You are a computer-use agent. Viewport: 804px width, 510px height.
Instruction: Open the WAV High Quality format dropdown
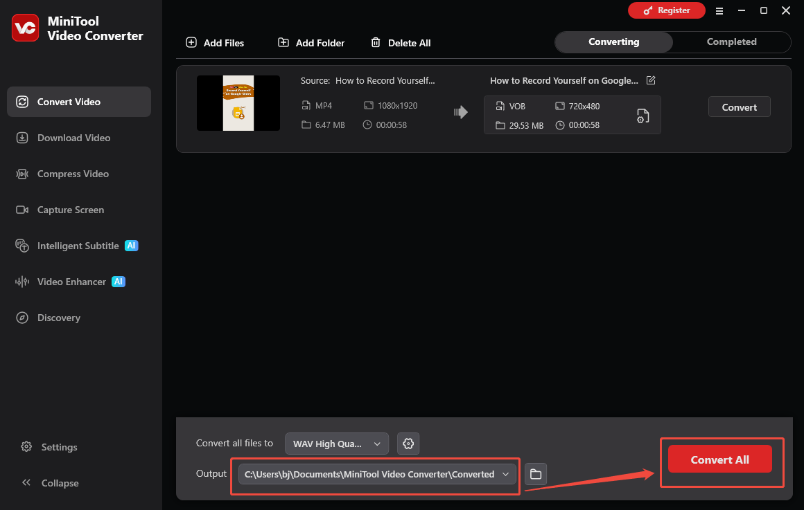coord(337,444)
